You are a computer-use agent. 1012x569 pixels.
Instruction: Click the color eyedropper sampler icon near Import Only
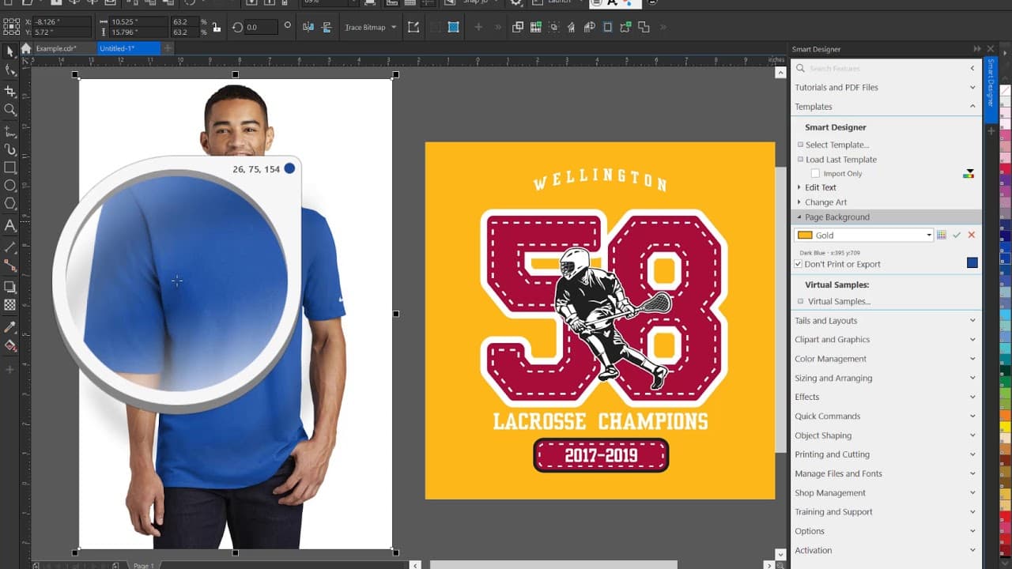coord(969,173)
